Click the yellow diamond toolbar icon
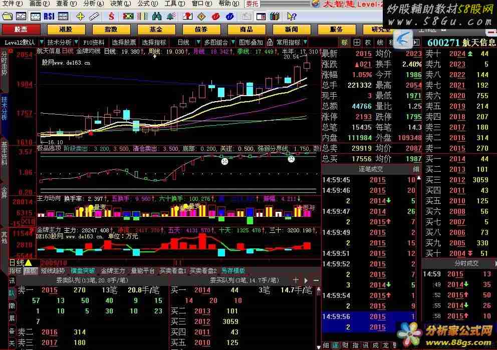 201,16
